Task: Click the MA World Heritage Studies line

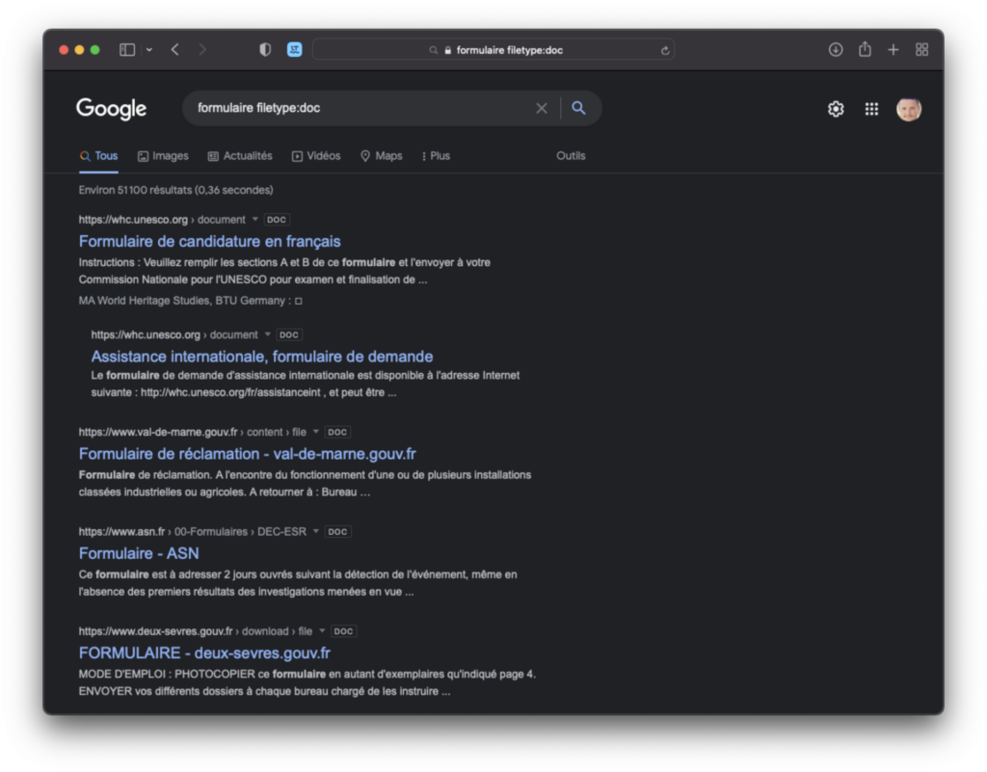Action: click(190, 301)
